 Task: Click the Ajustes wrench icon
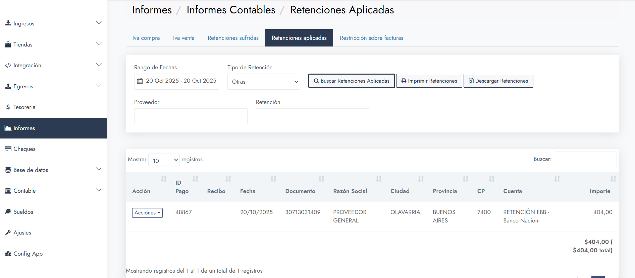click(x=8, y=233)
